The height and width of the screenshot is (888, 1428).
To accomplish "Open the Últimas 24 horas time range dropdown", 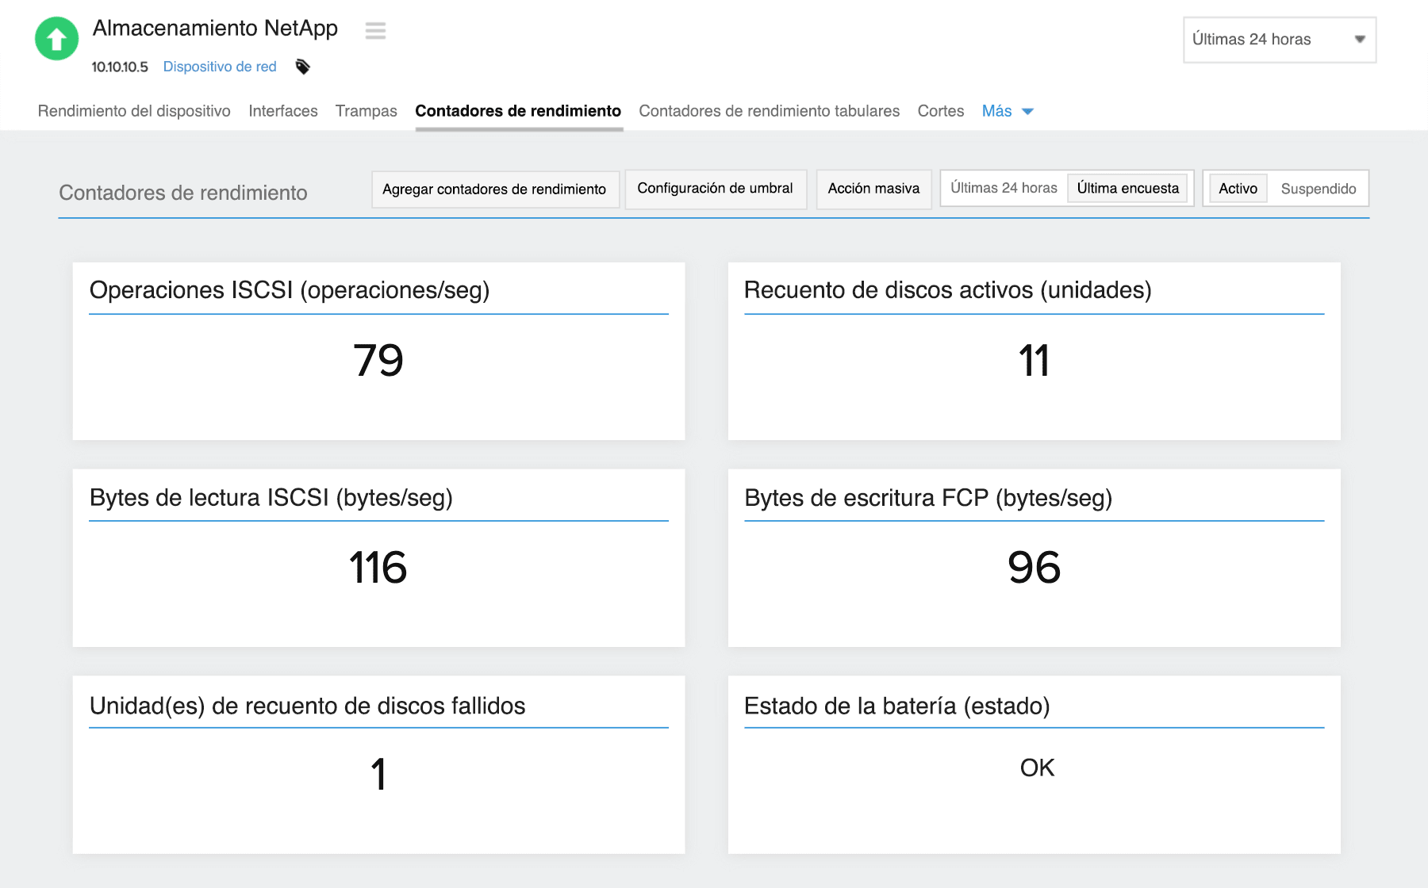I will tap(1277, 38).
